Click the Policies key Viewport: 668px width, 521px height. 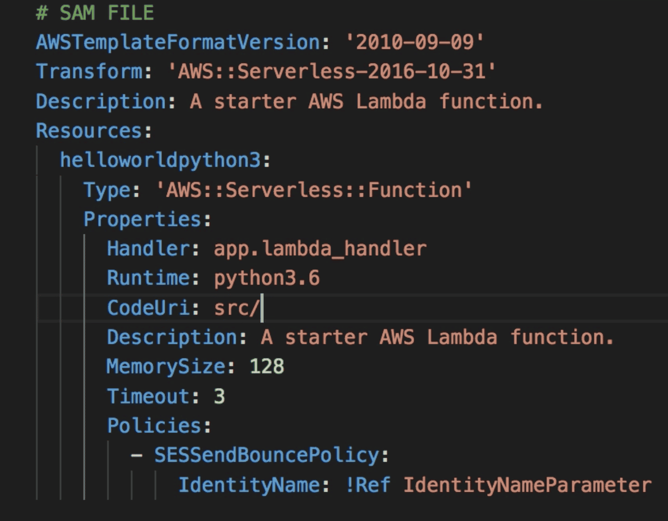click(154, 426)
